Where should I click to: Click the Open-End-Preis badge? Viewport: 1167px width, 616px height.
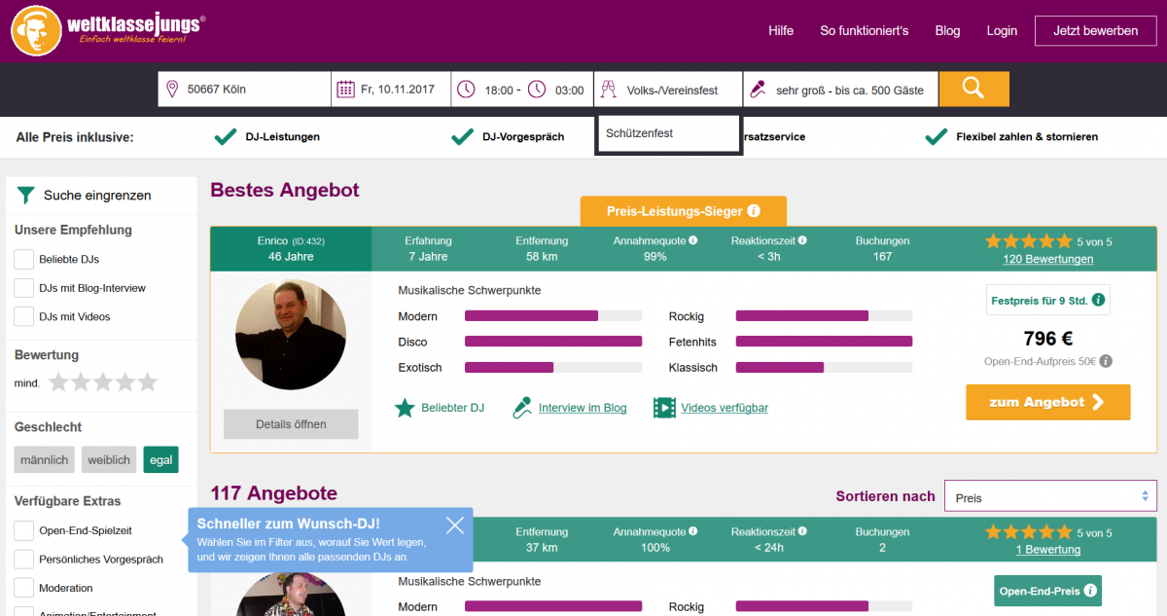pyautogui.click(x=1048, y=591)
